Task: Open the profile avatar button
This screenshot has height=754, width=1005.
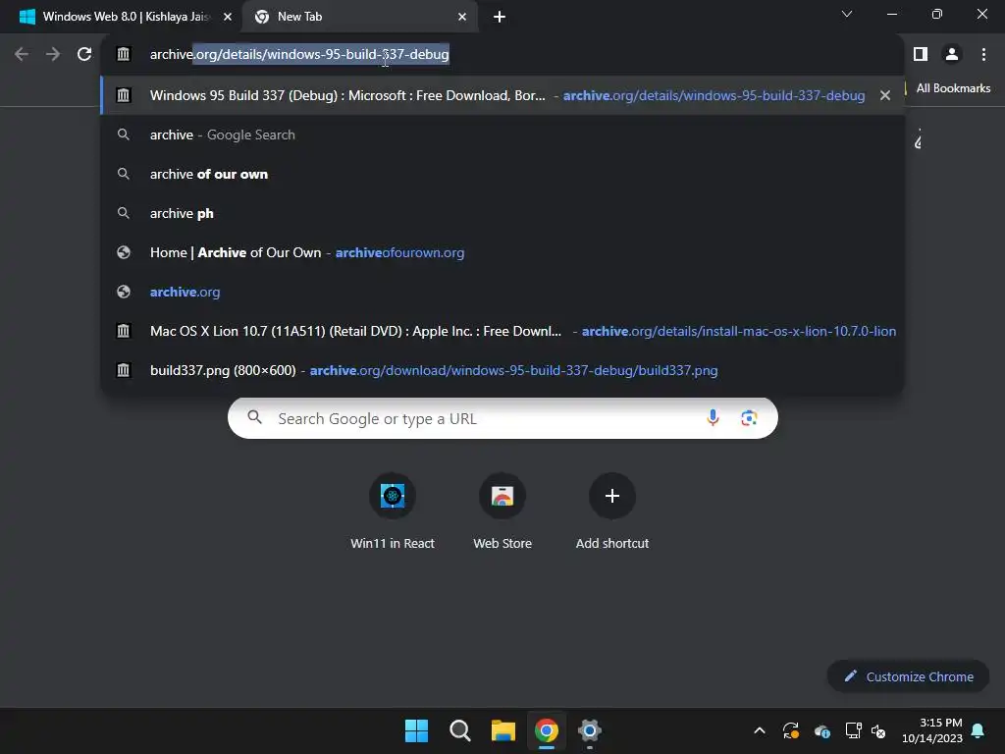Action: point(952,55)
